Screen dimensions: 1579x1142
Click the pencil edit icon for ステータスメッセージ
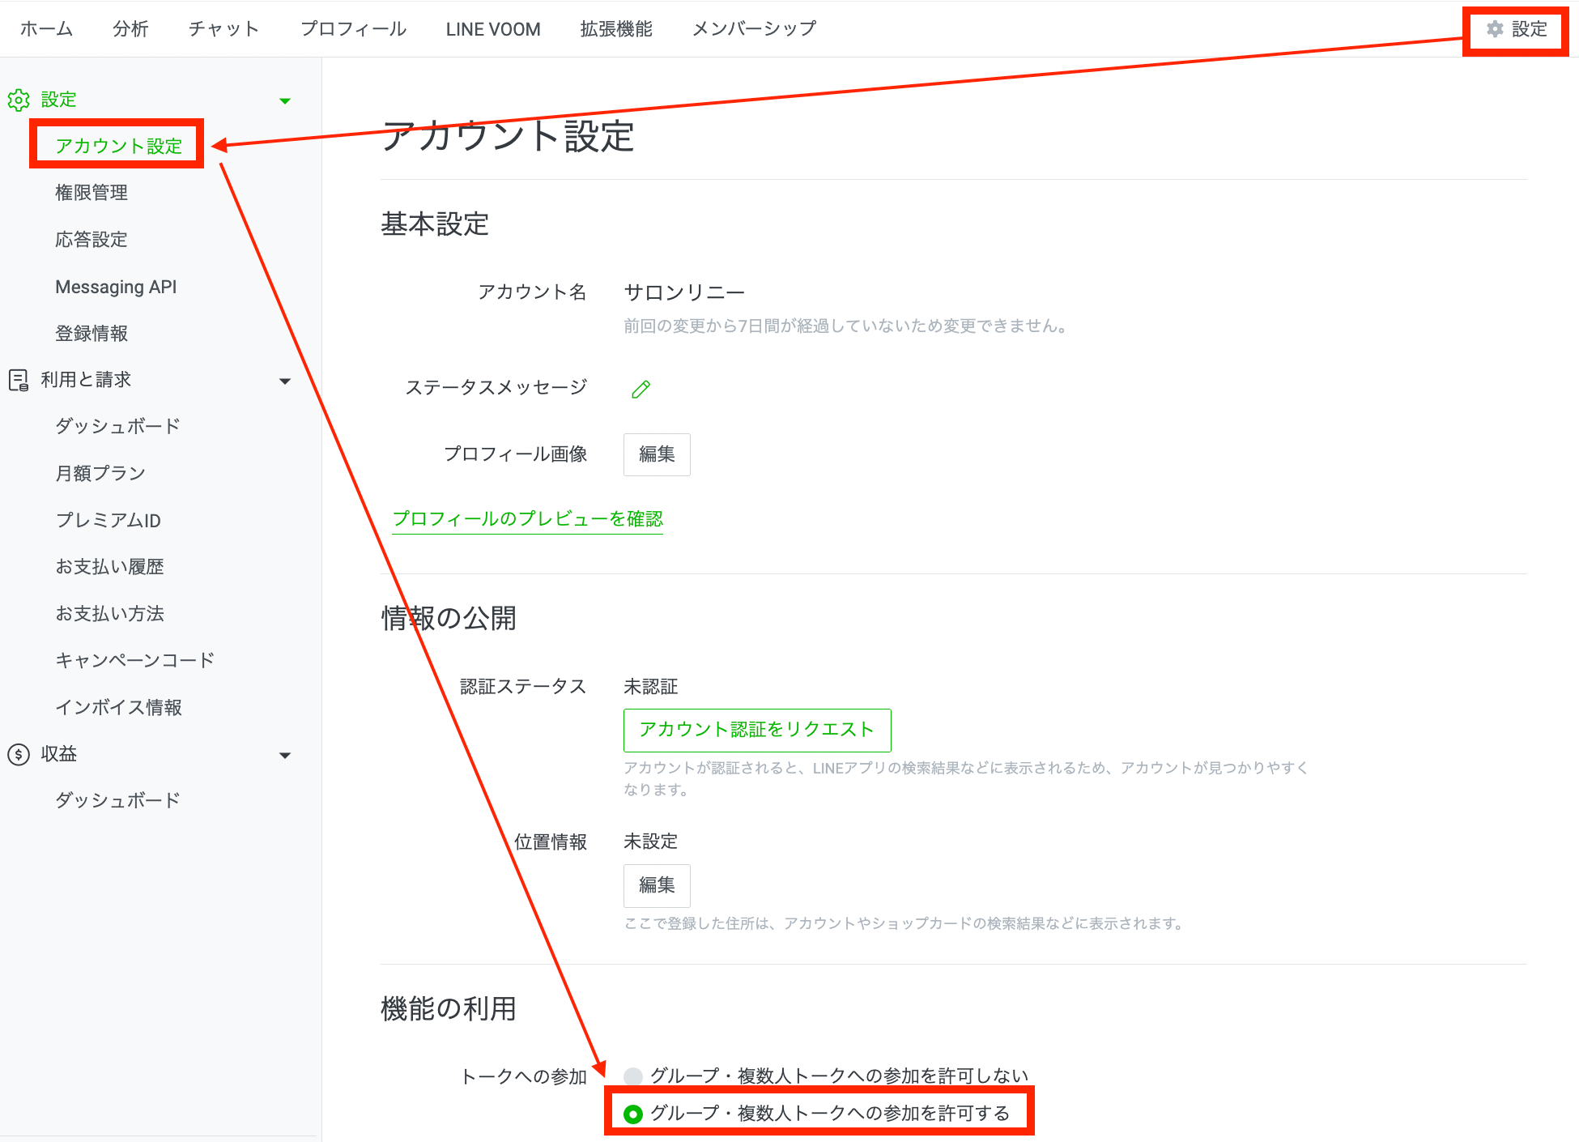[641, 389]
